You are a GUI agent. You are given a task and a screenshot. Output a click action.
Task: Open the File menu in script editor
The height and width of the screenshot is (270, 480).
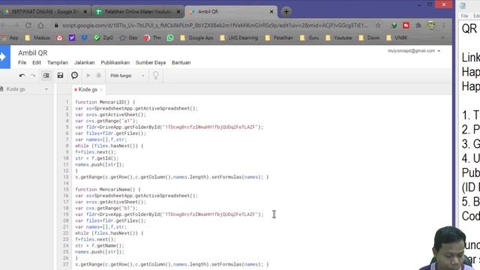[x=22, y=62]
